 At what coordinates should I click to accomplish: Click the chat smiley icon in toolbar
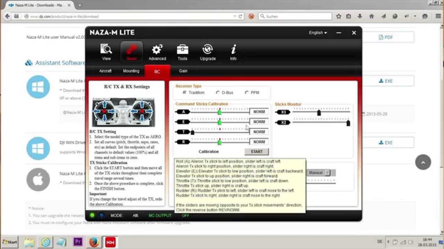pyautogui.click(x=425, y=16)
